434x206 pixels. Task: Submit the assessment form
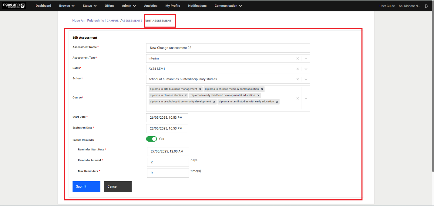point(86,187)
